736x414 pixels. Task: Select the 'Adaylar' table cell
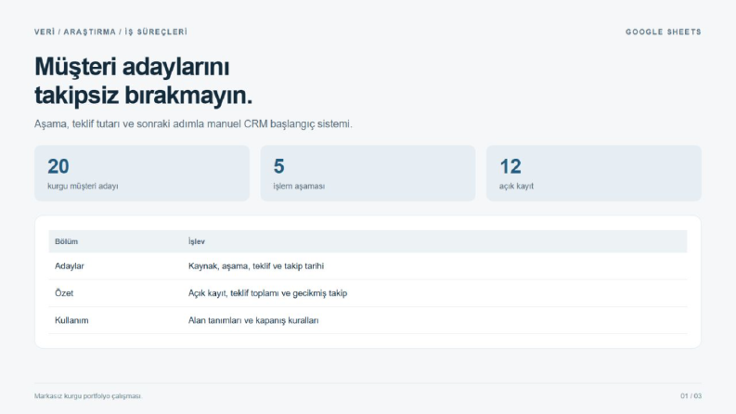[70, 266]
